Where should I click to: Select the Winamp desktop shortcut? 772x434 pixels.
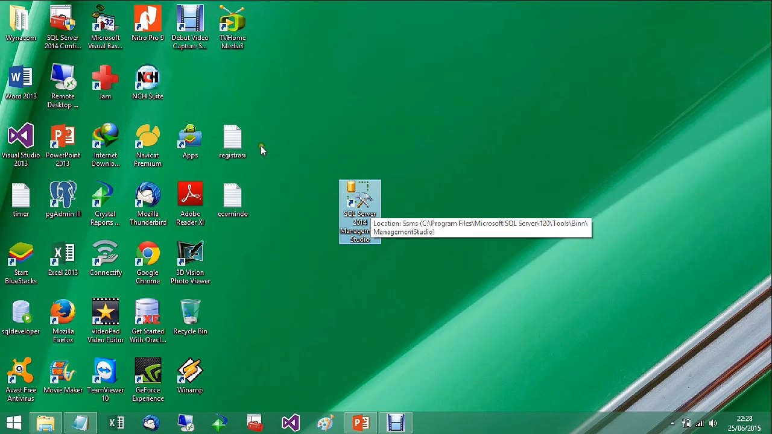click(x=190, y=376)
